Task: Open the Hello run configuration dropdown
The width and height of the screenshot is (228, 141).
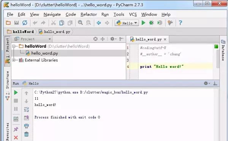Action: [x=127, y=23]
